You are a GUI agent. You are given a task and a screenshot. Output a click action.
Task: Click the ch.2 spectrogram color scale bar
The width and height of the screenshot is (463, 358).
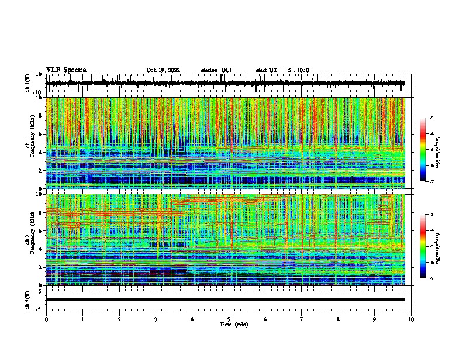423,246
